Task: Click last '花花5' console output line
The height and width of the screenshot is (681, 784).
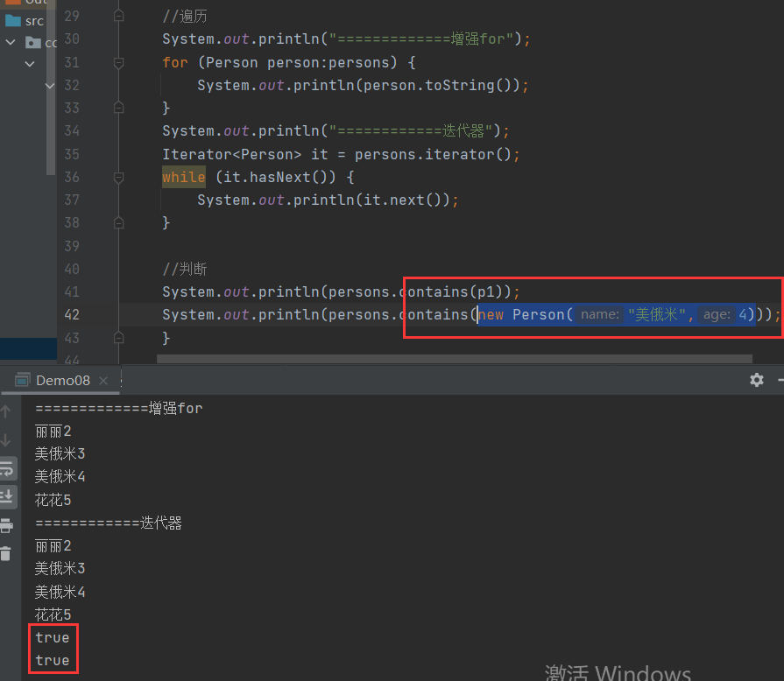Action: [53, 614]
